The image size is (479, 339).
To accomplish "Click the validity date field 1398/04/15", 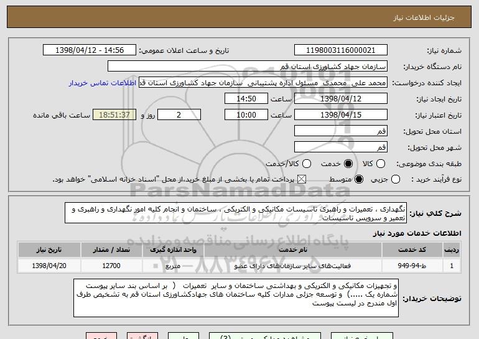I will (341, 115).
